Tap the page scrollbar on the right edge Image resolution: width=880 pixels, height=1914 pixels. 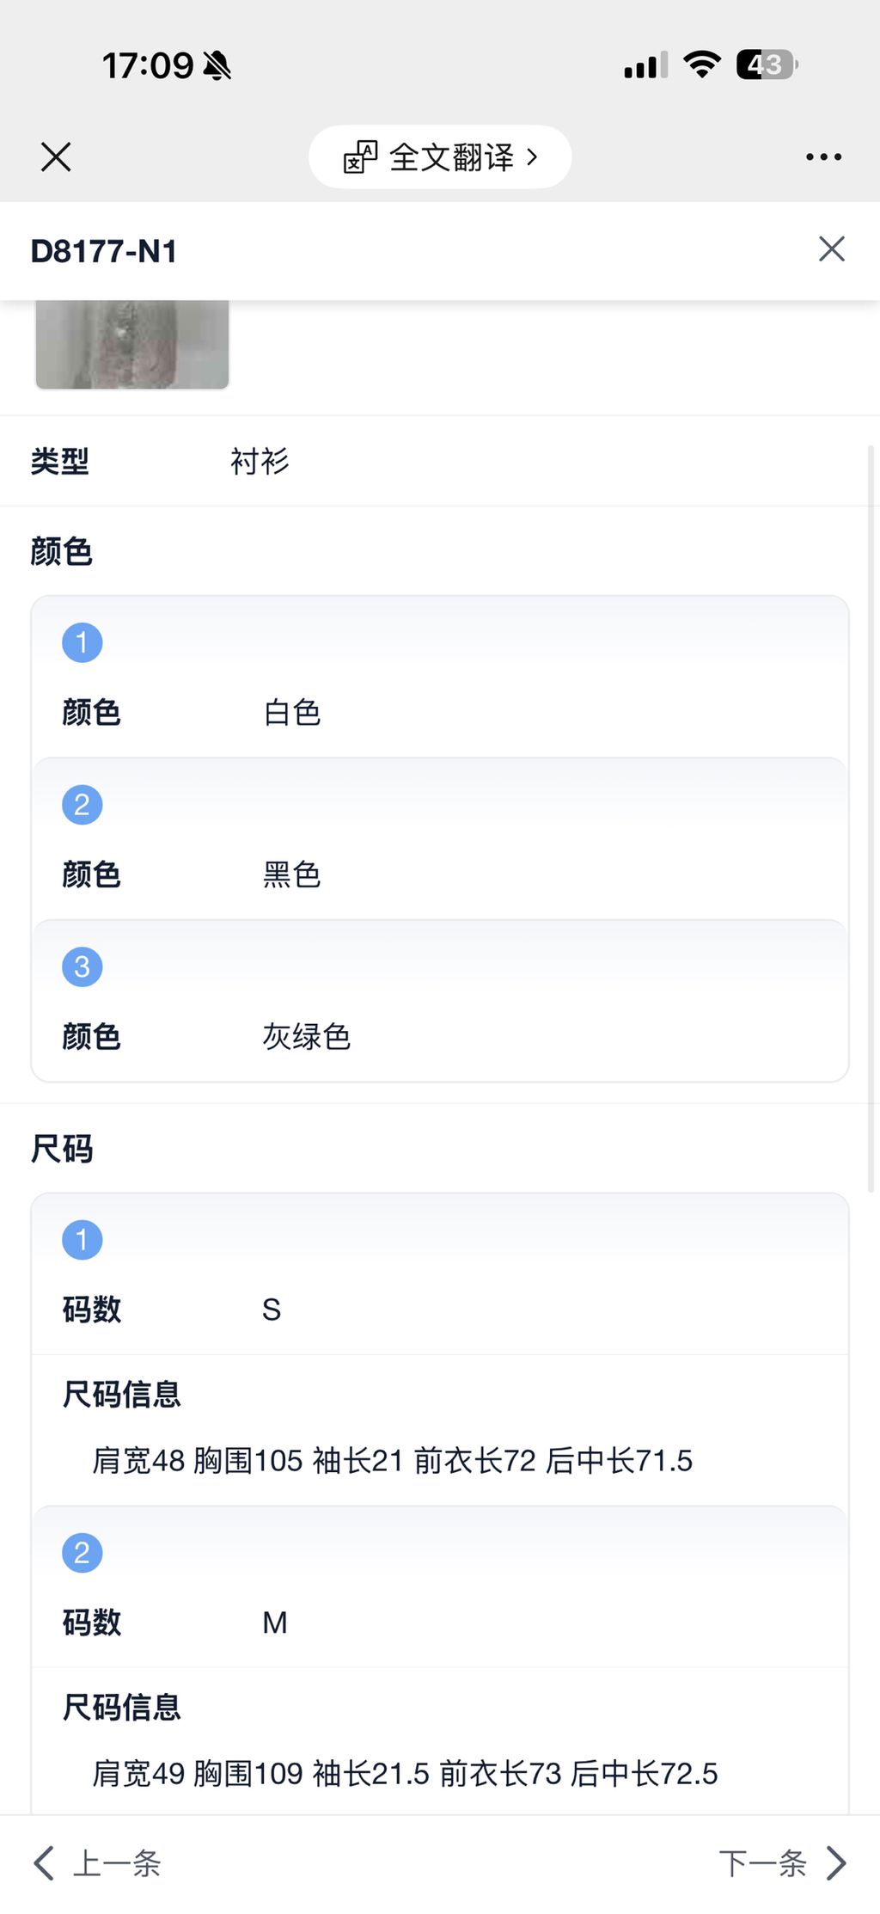871,817
